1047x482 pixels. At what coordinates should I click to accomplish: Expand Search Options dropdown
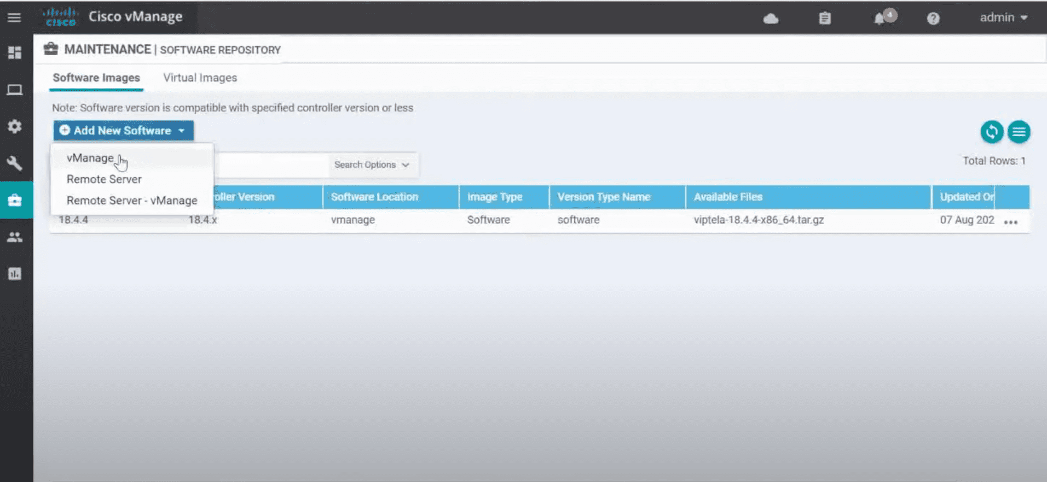(x=372, y=164)
